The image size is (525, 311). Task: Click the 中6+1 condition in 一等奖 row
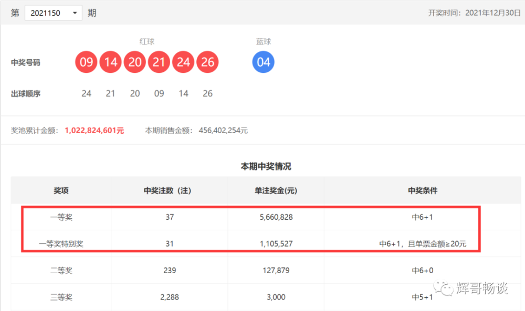click(x=423, y=217)
